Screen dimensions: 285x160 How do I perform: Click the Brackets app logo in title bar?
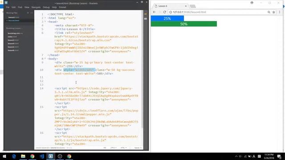[x=6, y=3]
